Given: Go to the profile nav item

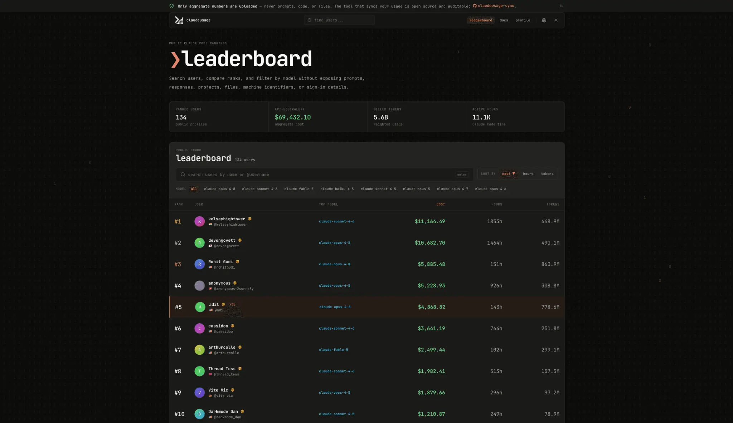Looking at the screenshot, I should [523, 20].
